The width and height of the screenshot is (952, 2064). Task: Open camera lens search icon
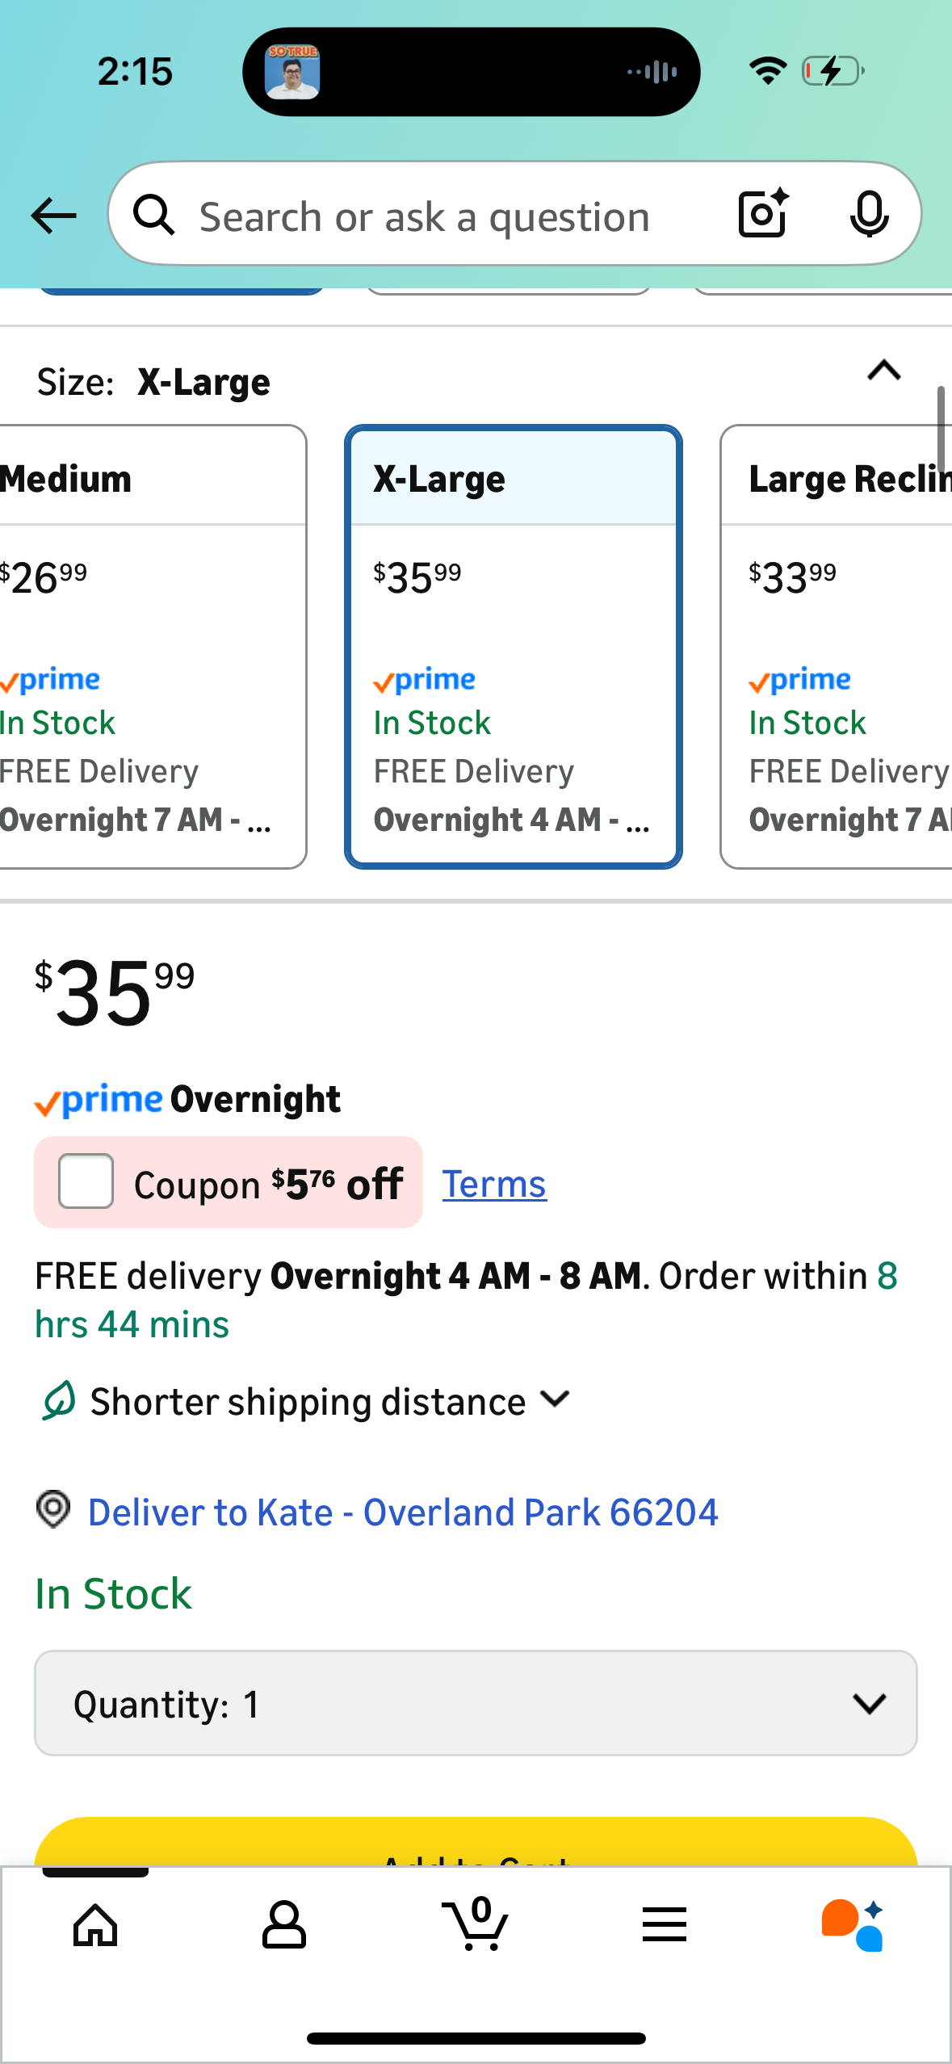763,214
